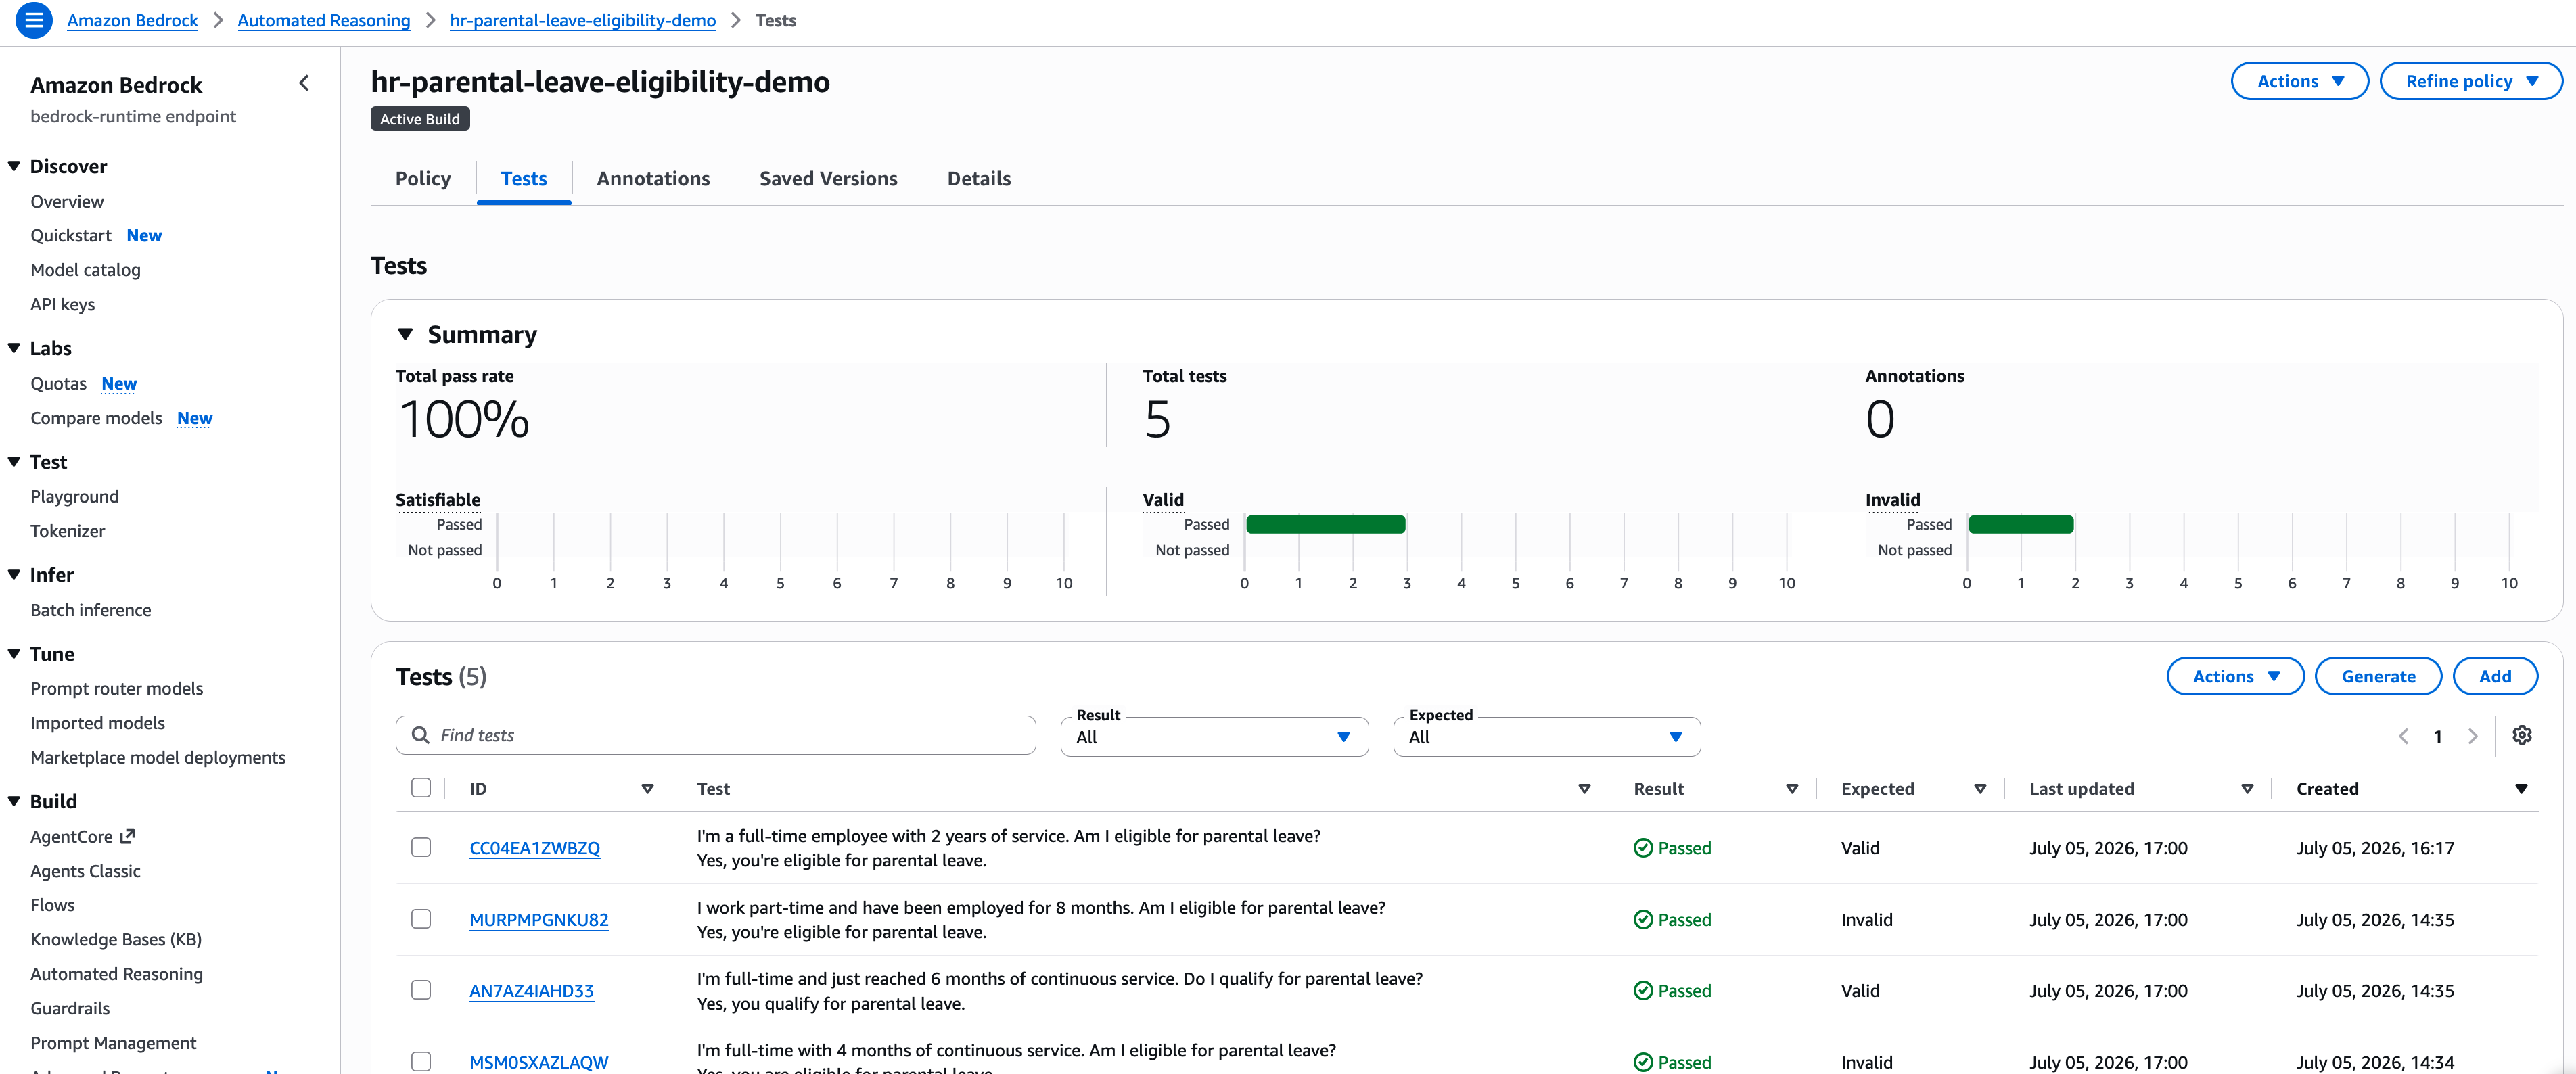This screenshot has height=1074, width=2576.
Task: Click the search magnifier icon in Find tests
Action: [421, 735]
